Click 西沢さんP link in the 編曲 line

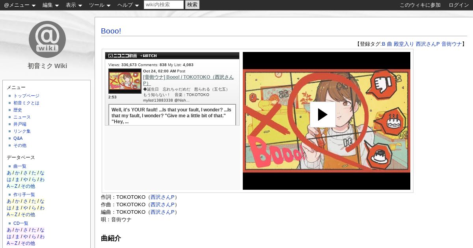(x=162, y=212)
